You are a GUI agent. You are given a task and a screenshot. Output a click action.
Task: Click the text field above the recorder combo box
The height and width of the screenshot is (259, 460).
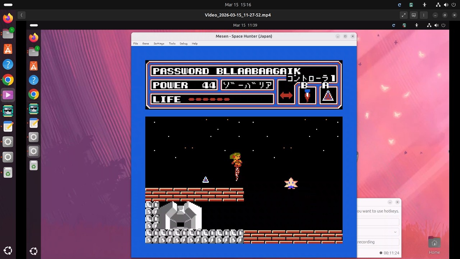click(378, 222)
